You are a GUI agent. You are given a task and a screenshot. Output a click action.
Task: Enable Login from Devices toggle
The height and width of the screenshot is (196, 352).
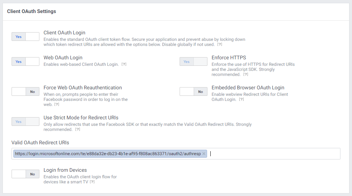click(x=25, y=174)
